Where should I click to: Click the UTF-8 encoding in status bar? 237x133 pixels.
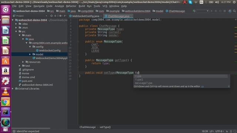click(x=220, y=132)
